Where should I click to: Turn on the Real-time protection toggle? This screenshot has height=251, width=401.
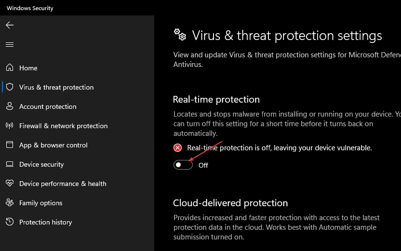[x=183, y=165]
